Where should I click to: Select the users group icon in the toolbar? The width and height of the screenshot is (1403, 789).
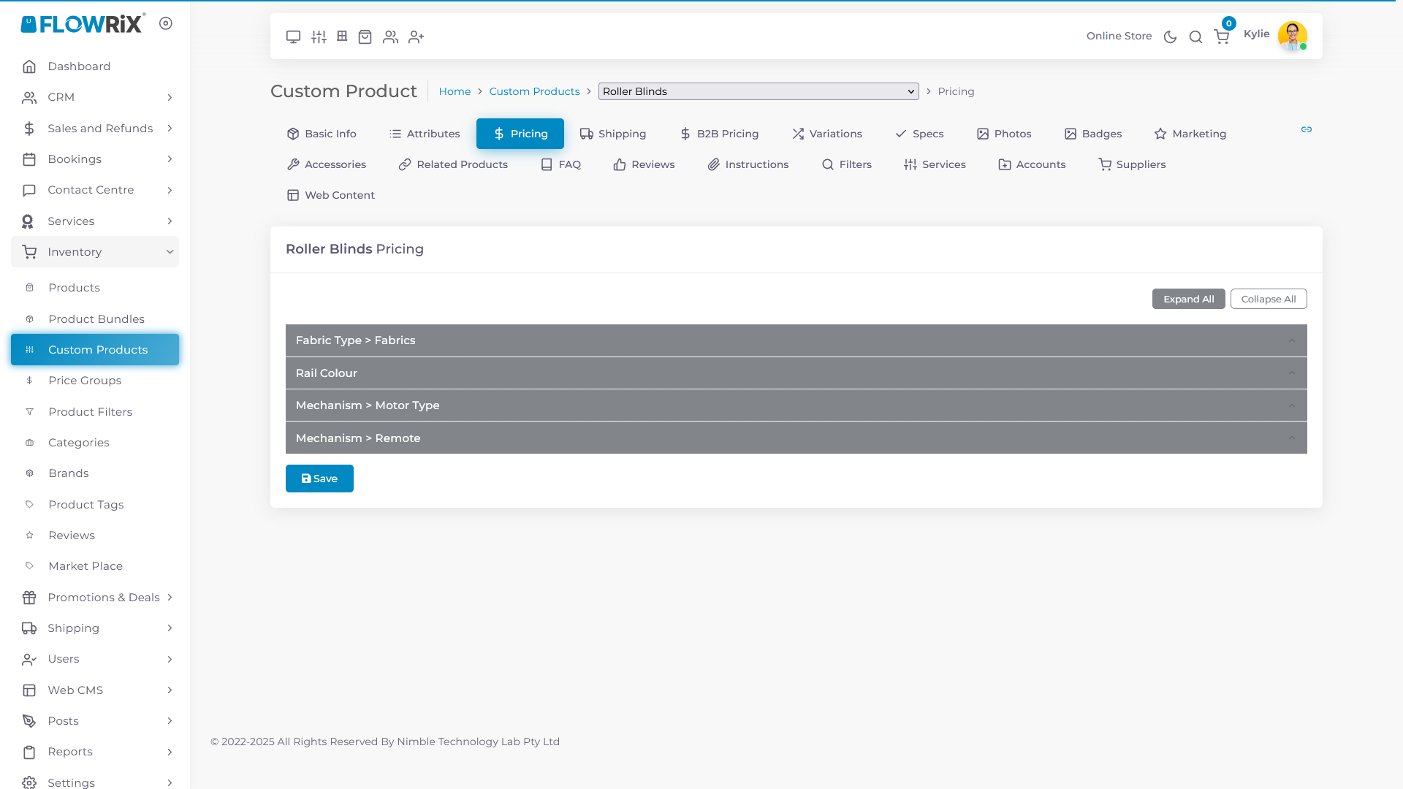(390, 37)
